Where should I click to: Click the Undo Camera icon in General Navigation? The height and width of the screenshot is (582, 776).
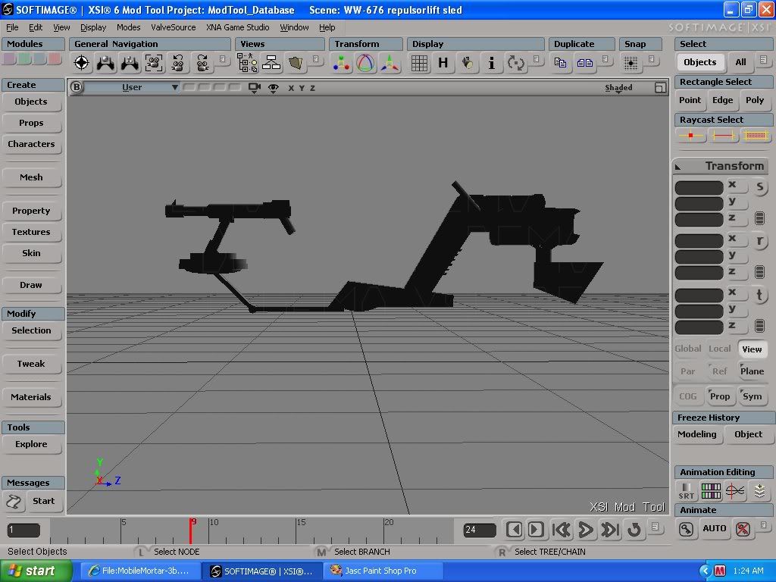point(178,63)
